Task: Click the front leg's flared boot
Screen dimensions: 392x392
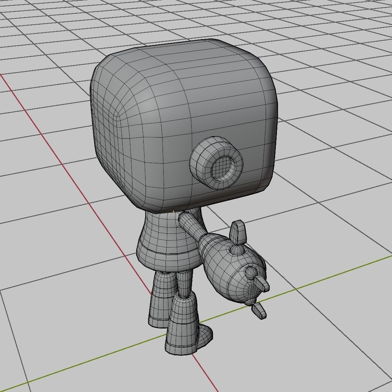Action: click(183, 324)
